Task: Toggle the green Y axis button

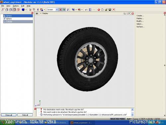Action: (64, 10)
